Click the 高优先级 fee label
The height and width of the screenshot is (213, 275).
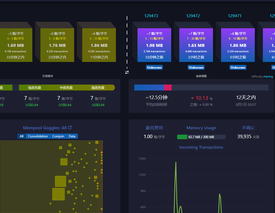click(98, 88)
